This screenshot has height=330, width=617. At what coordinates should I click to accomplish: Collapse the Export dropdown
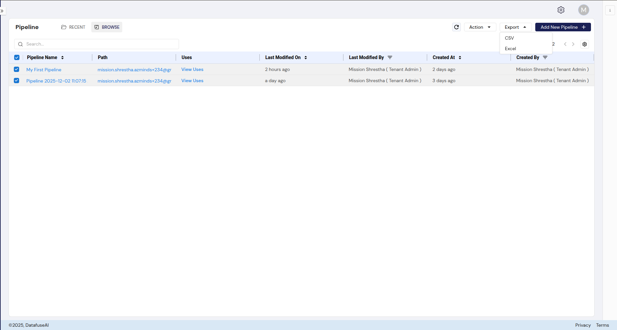[515, 27]
